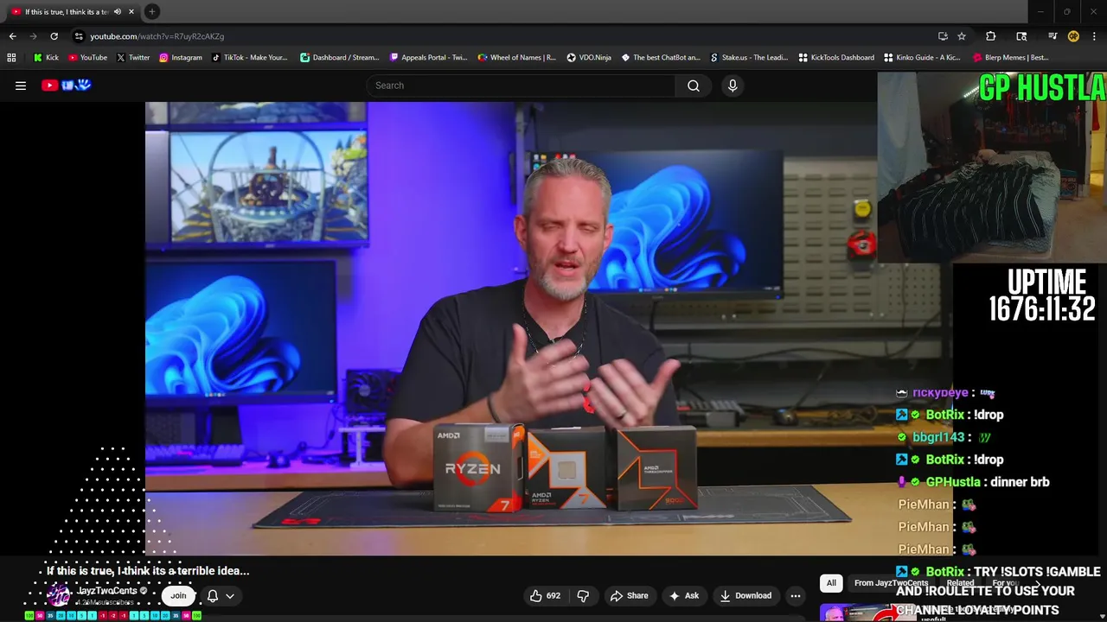Open the Blerp Memes bookmark
Viewport: 1107px width, 622px height.
(x=1010, y=58)
